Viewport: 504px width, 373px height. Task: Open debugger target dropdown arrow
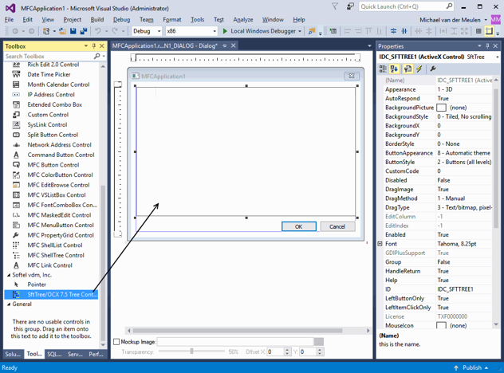(x=300, y=31)
